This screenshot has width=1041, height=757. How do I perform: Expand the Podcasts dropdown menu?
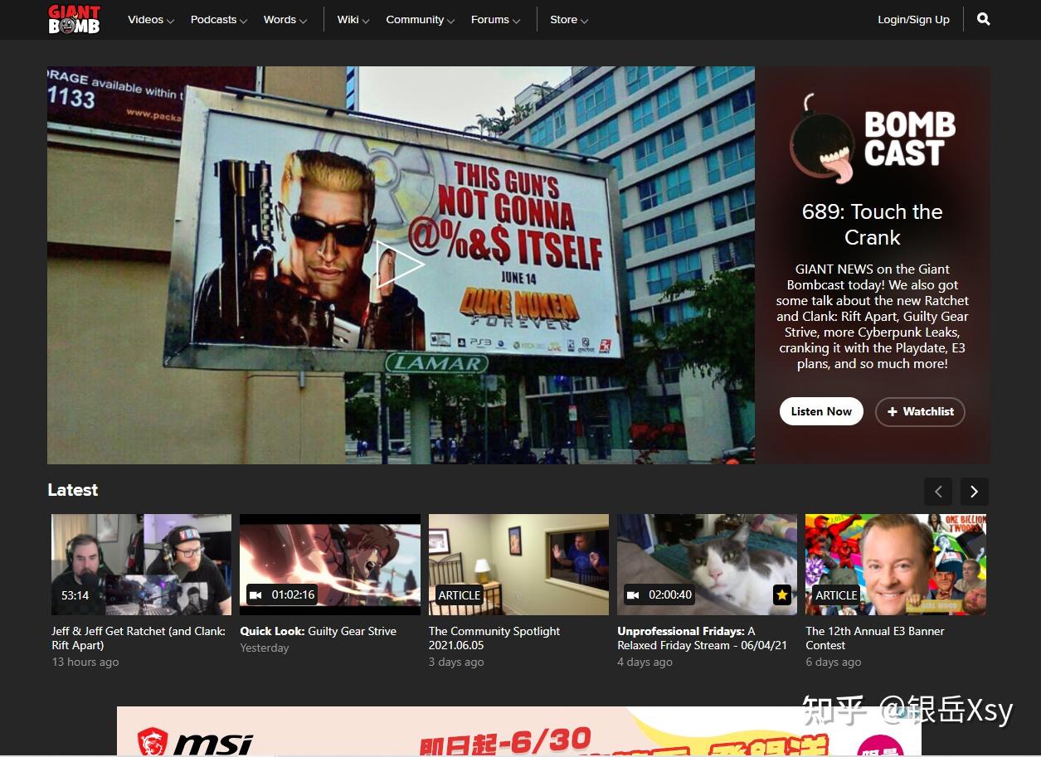point(218,20)
